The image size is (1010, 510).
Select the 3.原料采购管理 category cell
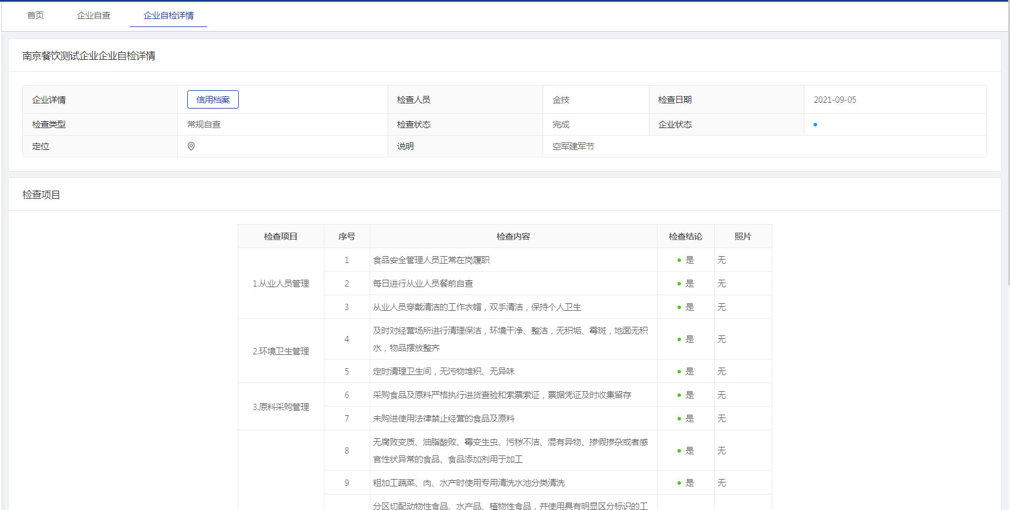click(x=281, y=407)
